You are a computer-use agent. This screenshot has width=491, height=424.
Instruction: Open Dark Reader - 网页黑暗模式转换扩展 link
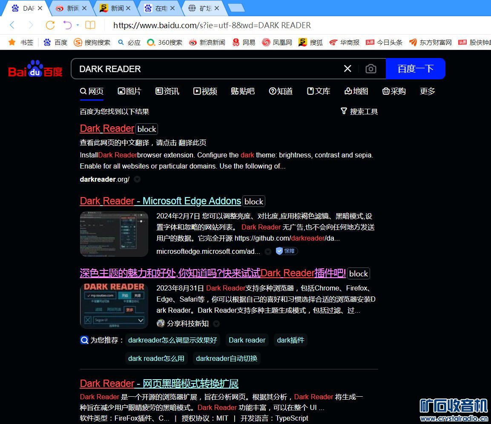click(x=159, y=383)
